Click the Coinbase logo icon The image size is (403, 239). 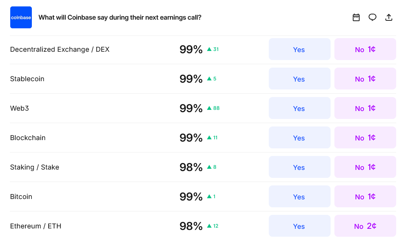[21, 17]
